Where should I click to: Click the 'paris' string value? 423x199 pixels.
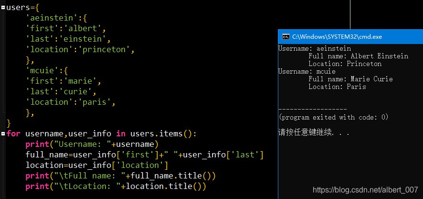pyautogui.click(x=95, y=102)
